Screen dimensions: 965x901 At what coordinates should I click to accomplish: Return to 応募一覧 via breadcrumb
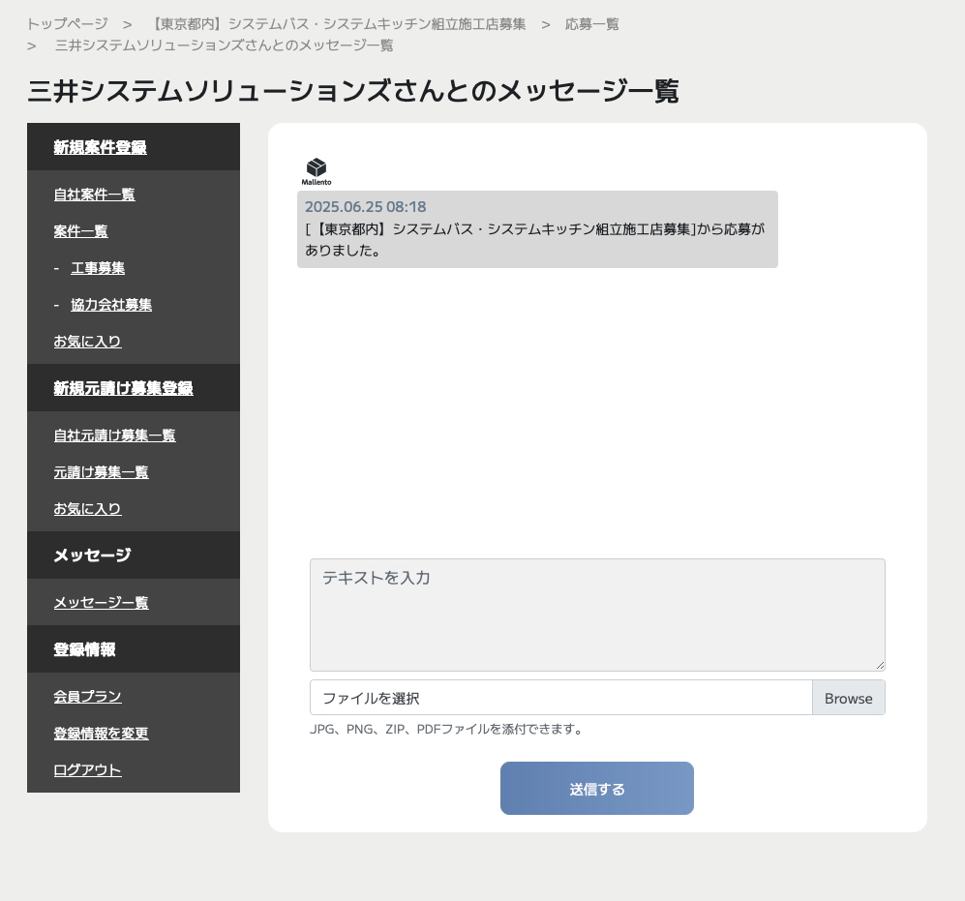pos(591,24)
